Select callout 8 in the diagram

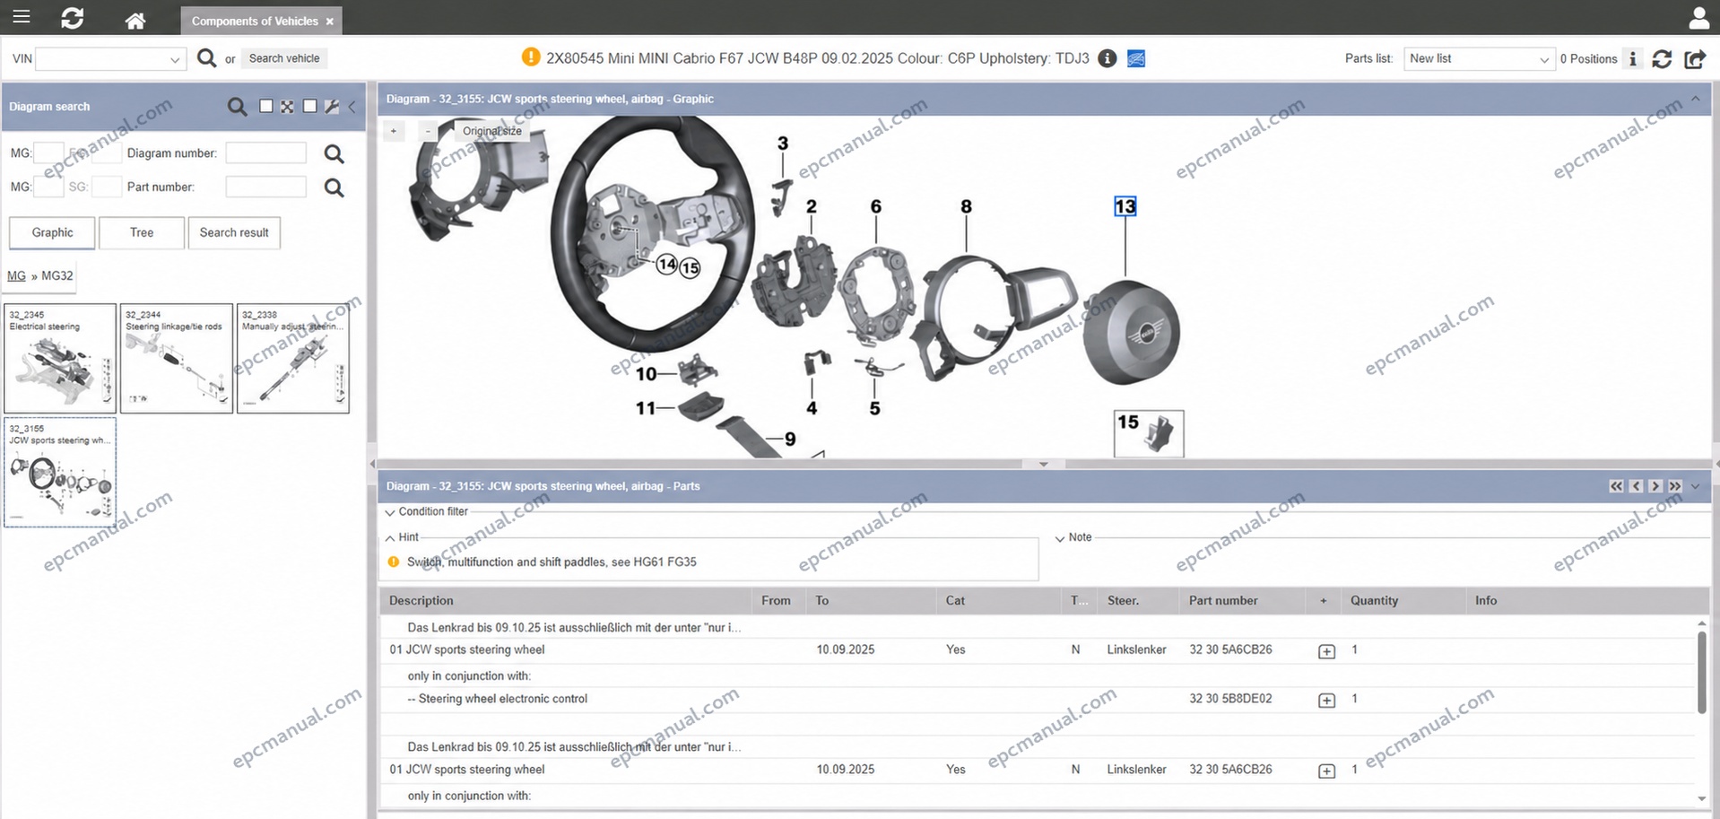pos(966,206)
